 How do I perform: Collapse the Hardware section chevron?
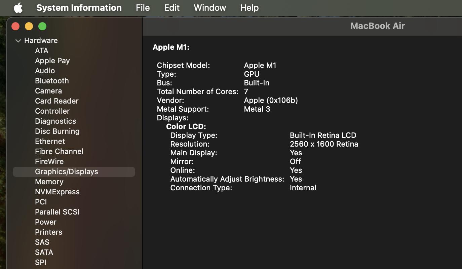tap(18, 41)
